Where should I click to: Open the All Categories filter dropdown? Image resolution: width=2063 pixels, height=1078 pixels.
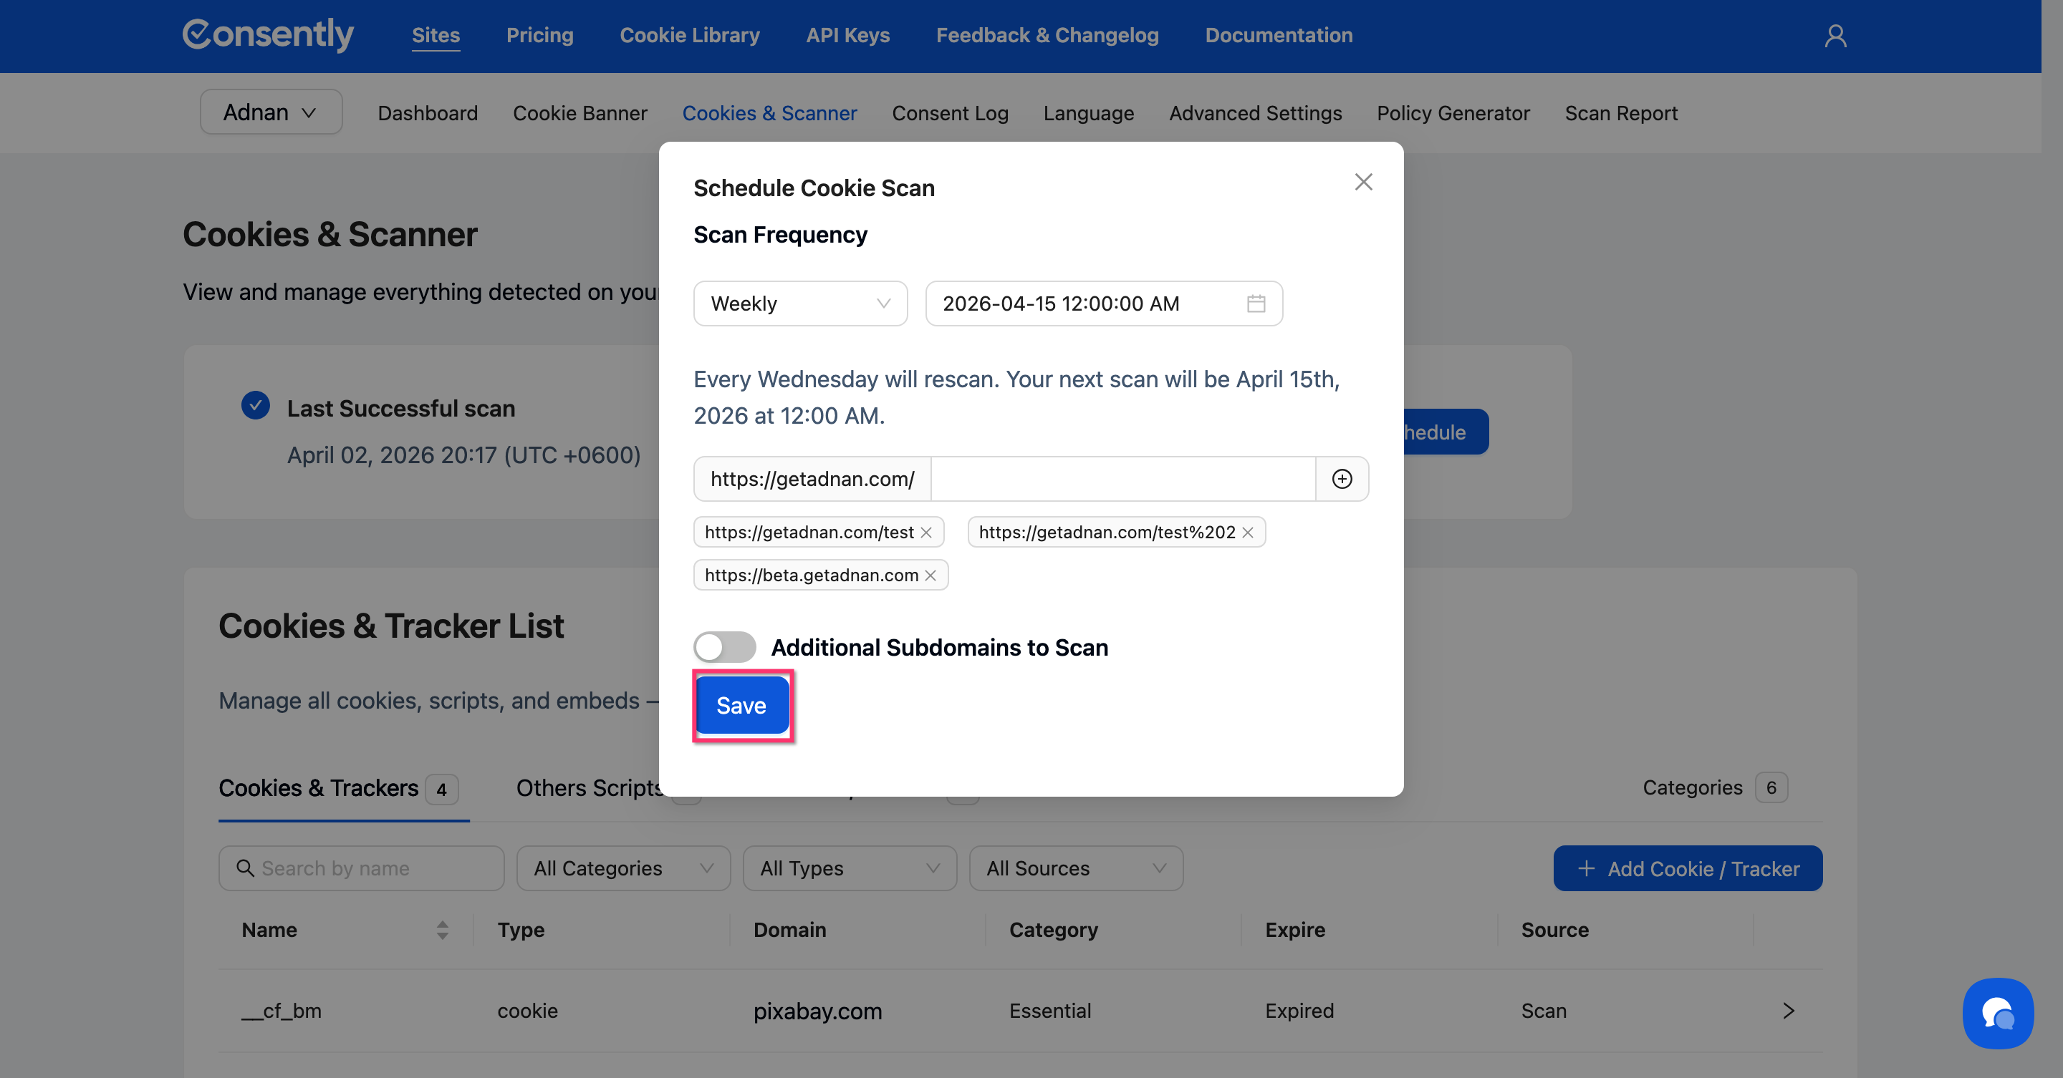[x=622, y=868]
